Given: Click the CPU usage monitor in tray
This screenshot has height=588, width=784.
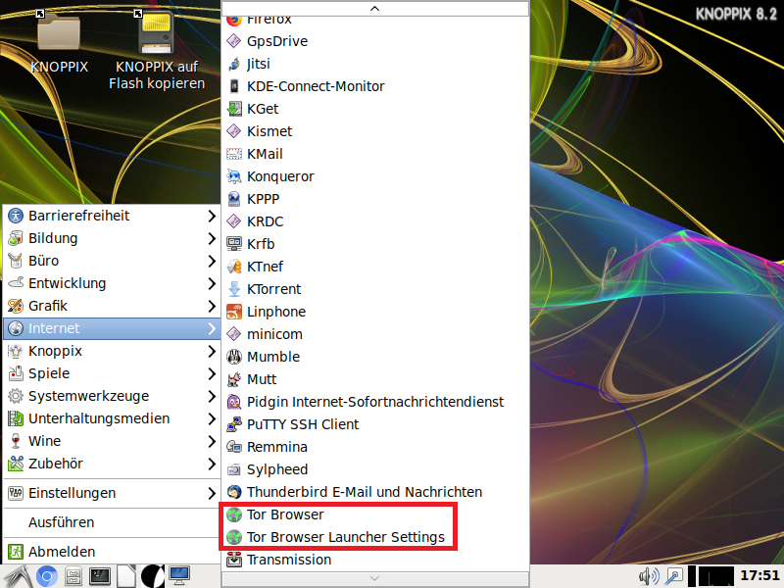Looking at the screenshot, I should click(716, 576).
